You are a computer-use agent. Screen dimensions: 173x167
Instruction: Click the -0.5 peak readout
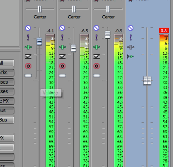click(x=119, y=31)
